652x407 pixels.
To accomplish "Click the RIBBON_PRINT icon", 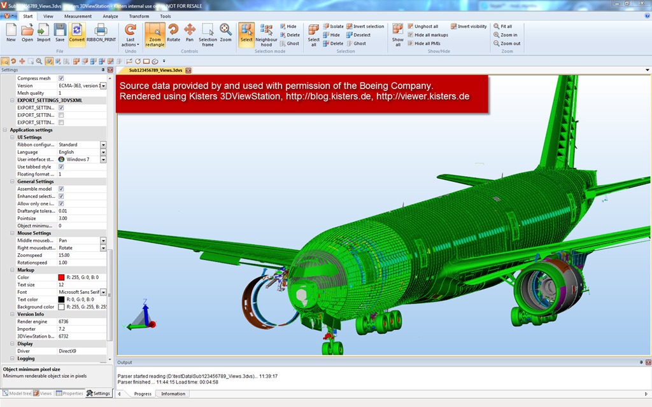I will tap(101, 33).
